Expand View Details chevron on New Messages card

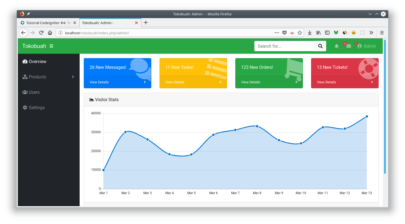tap(144, 82)
